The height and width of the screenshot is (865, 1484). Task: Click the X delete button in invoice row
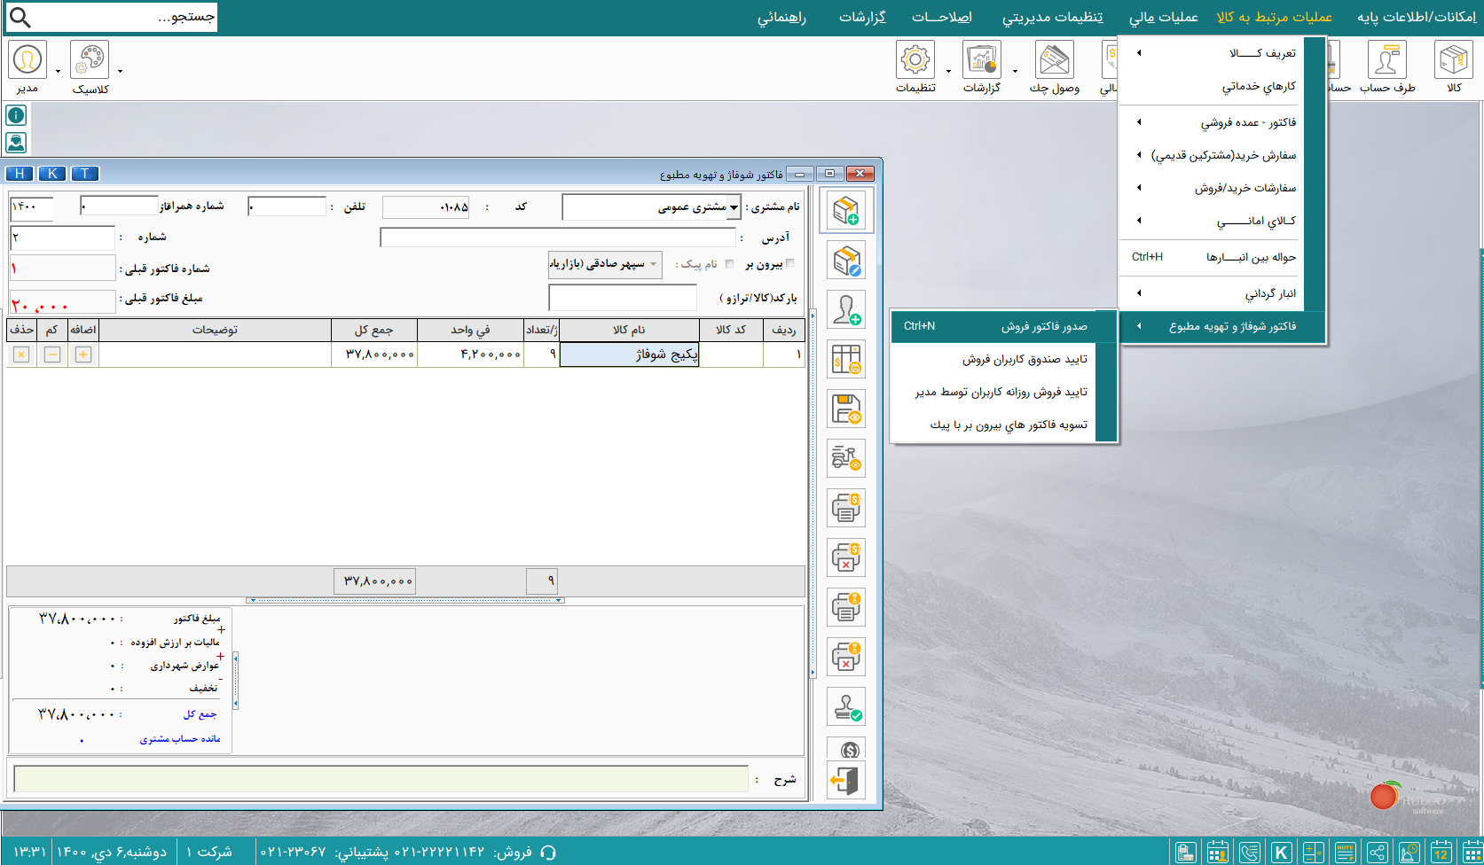(21, 355)
